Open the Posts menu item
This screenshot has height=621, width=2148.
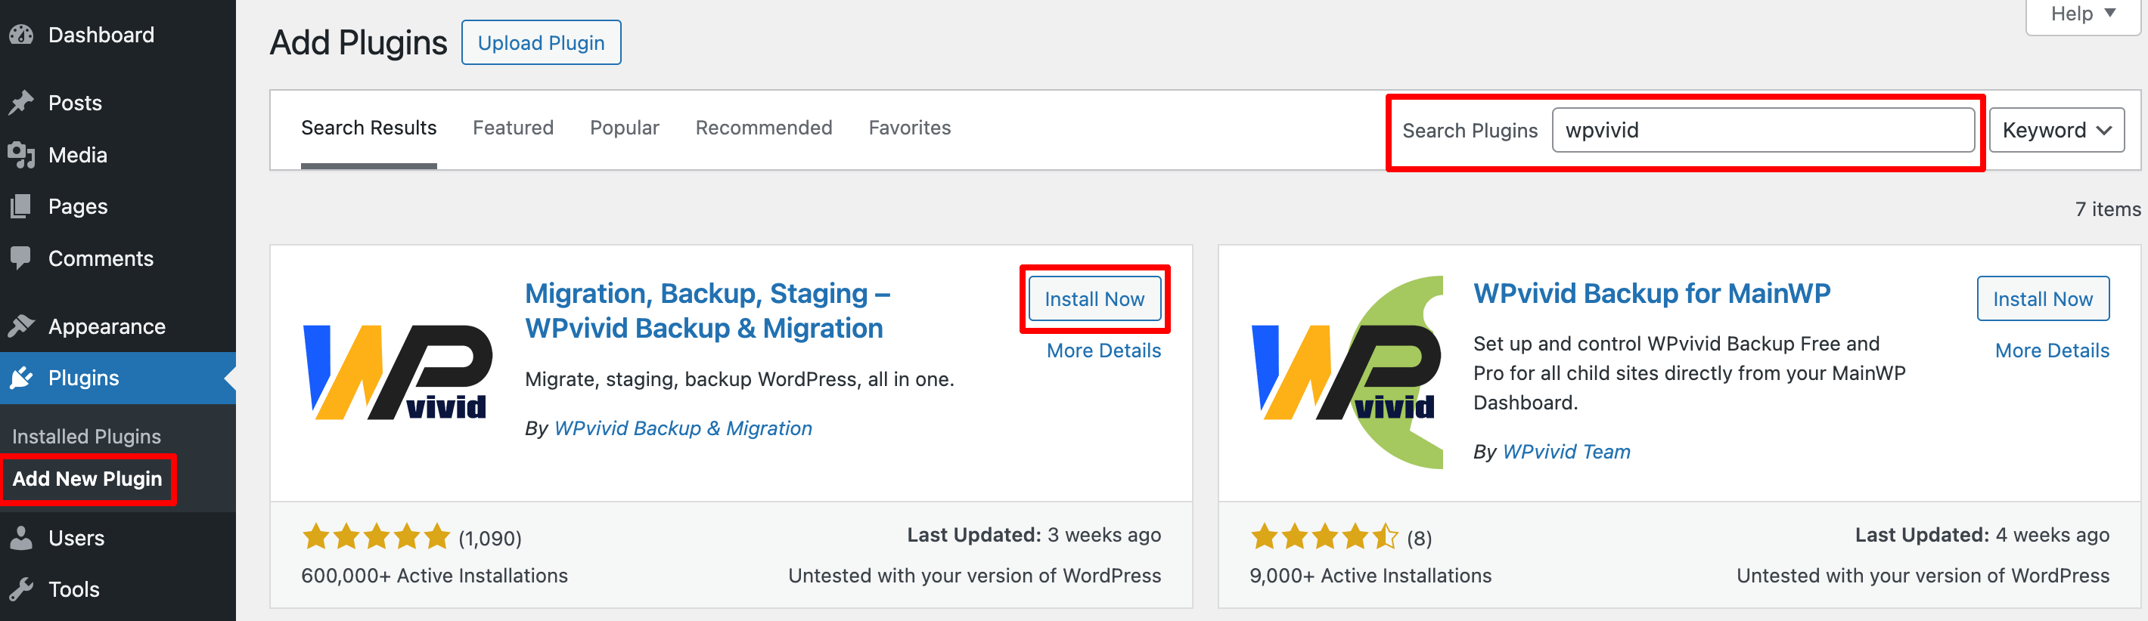tap(117, 103)
